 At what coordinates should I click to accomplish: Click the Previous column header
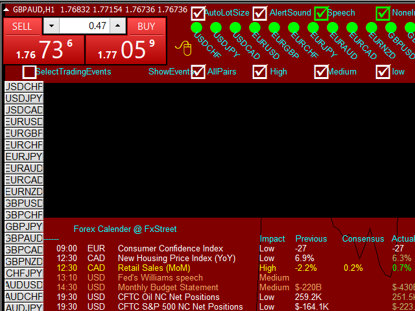311,239
